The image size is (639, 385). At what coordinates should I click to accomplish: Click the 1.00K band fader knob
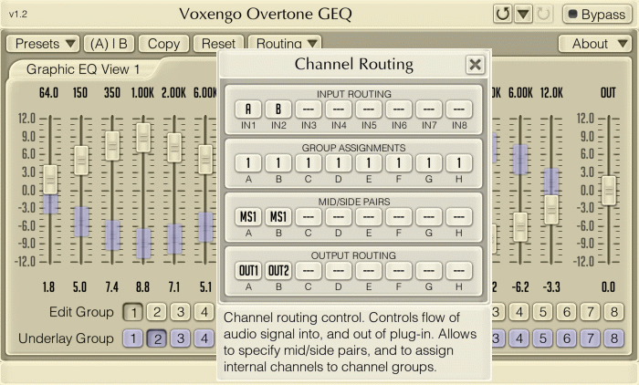click(143, 138)
